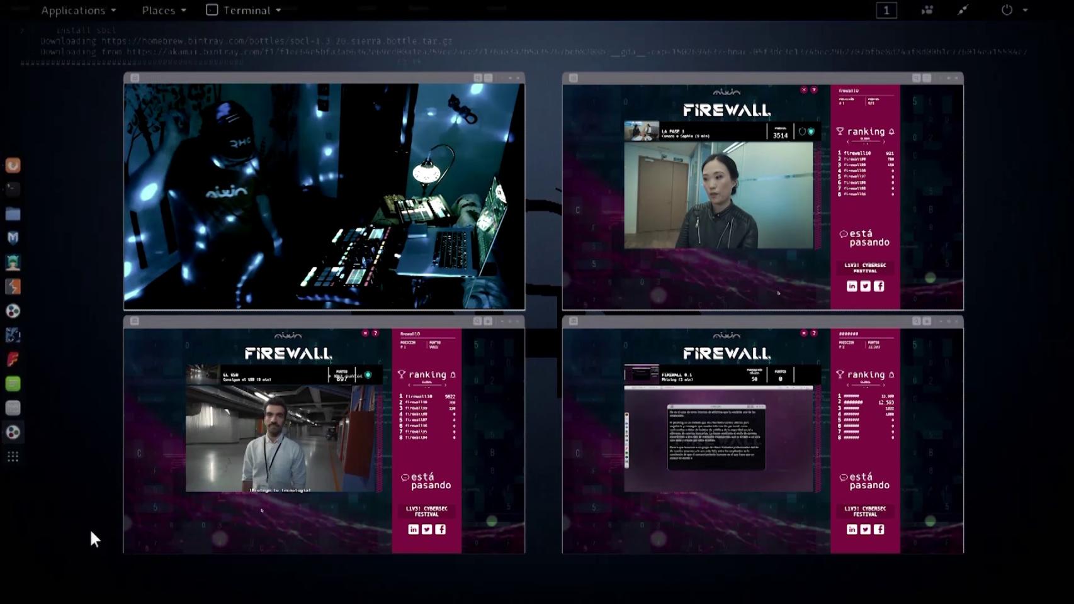This screenshot has width=1074, height=604.
Task: Go to next ranking page in bottom-left window
Action: [x=444, y=384]
